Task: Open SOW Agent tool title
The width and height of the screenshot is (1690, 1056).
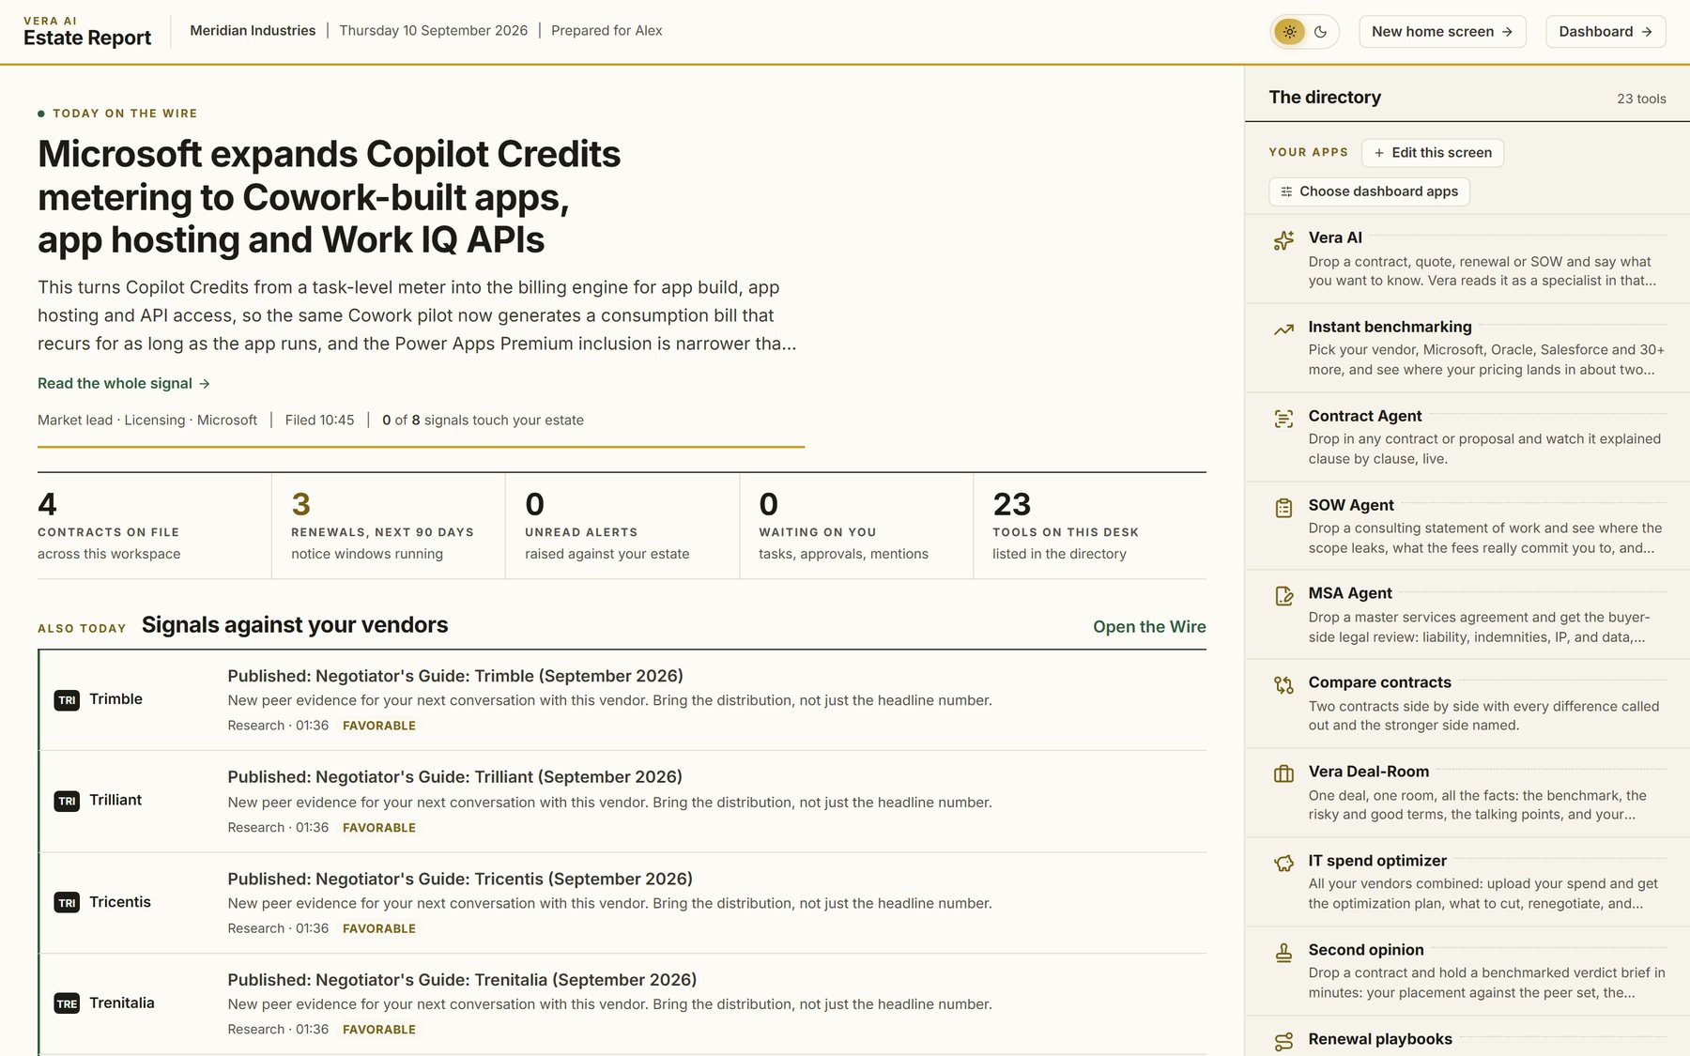Action: point(1351,505)
